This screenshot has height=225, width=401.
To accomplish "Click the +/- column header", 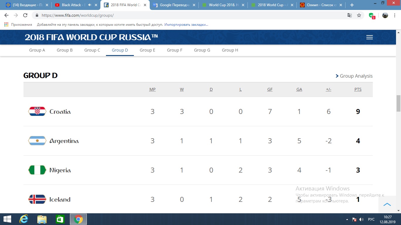I will pos(328,90).
